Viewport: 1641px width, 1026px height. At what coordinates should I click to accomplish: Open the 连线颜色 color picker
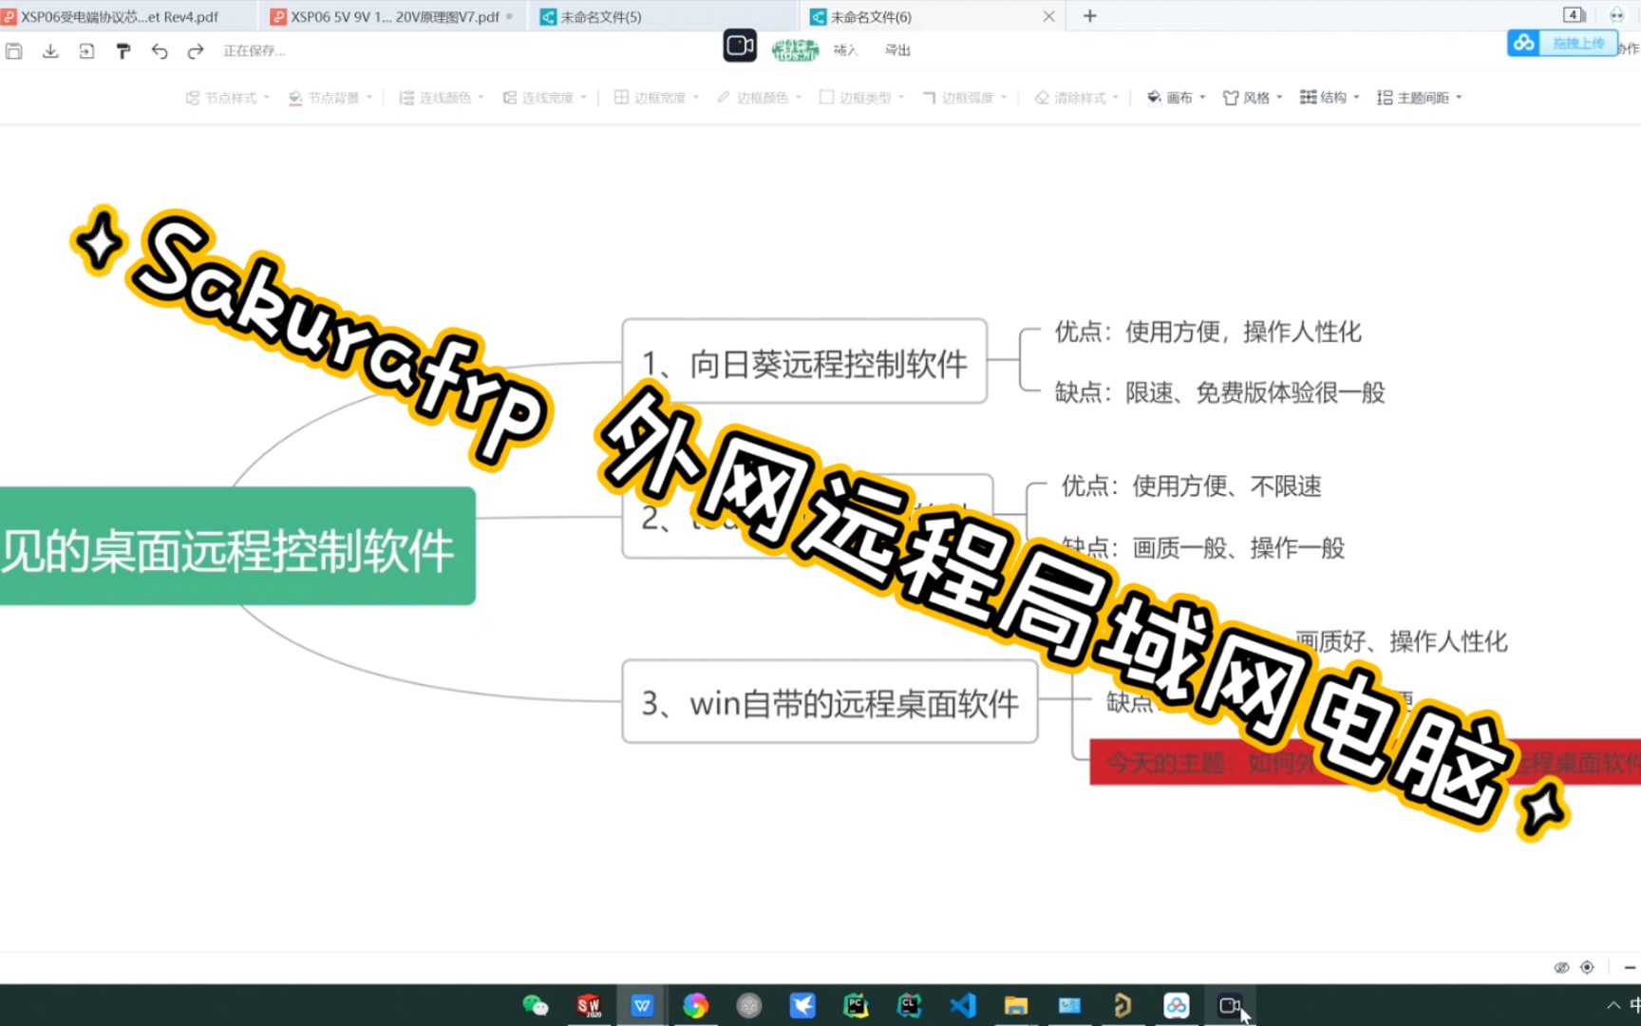tap(442, 98)
